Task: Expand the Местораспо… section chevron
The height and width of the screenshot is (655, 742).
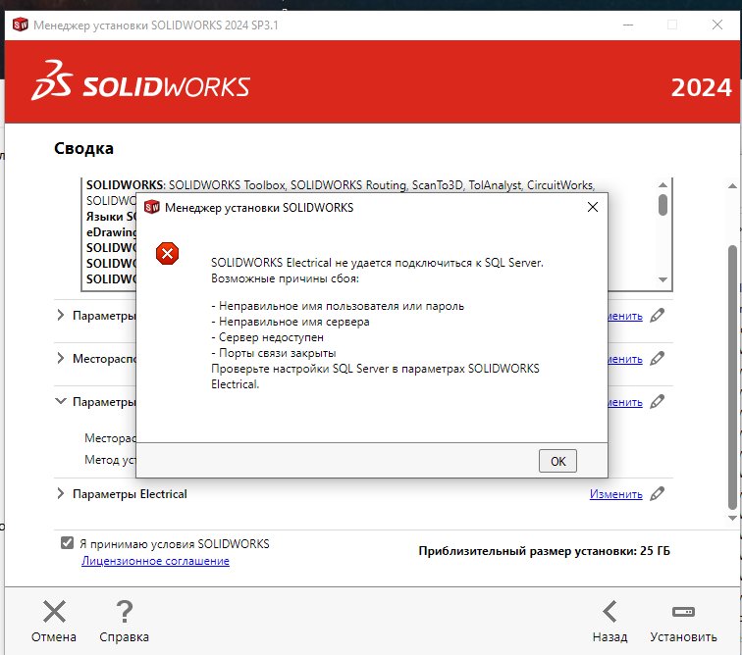Action: (61, 359)
